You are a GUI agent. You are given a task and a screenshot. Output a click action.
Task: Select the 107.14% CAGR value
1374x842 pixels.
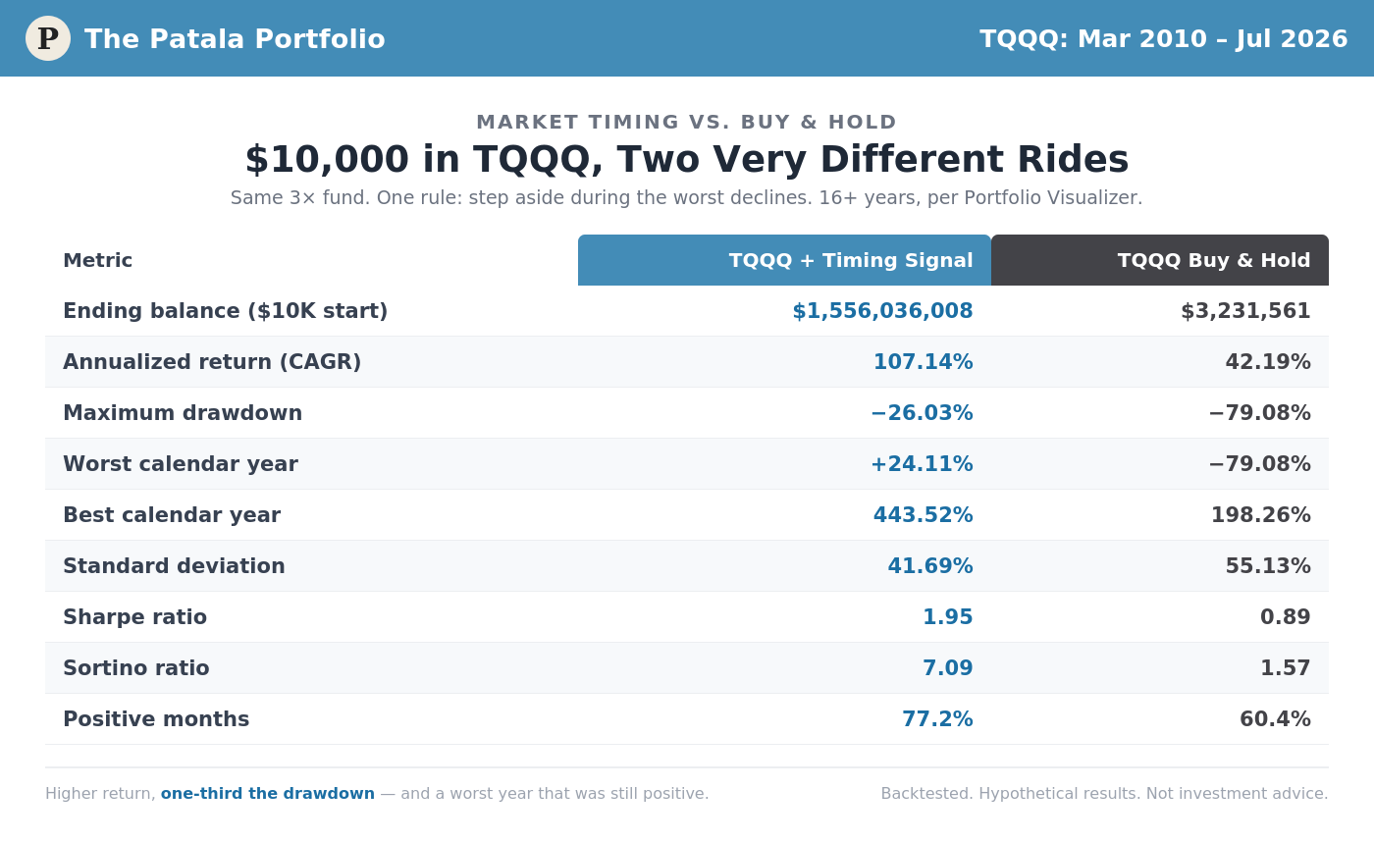pyautogui.click(x=924, y=362)
